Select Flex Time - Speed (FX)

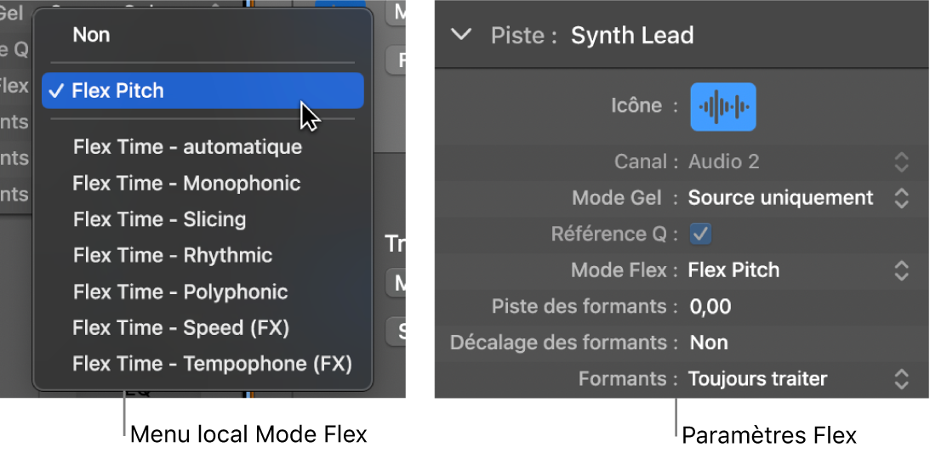point(180,328)
